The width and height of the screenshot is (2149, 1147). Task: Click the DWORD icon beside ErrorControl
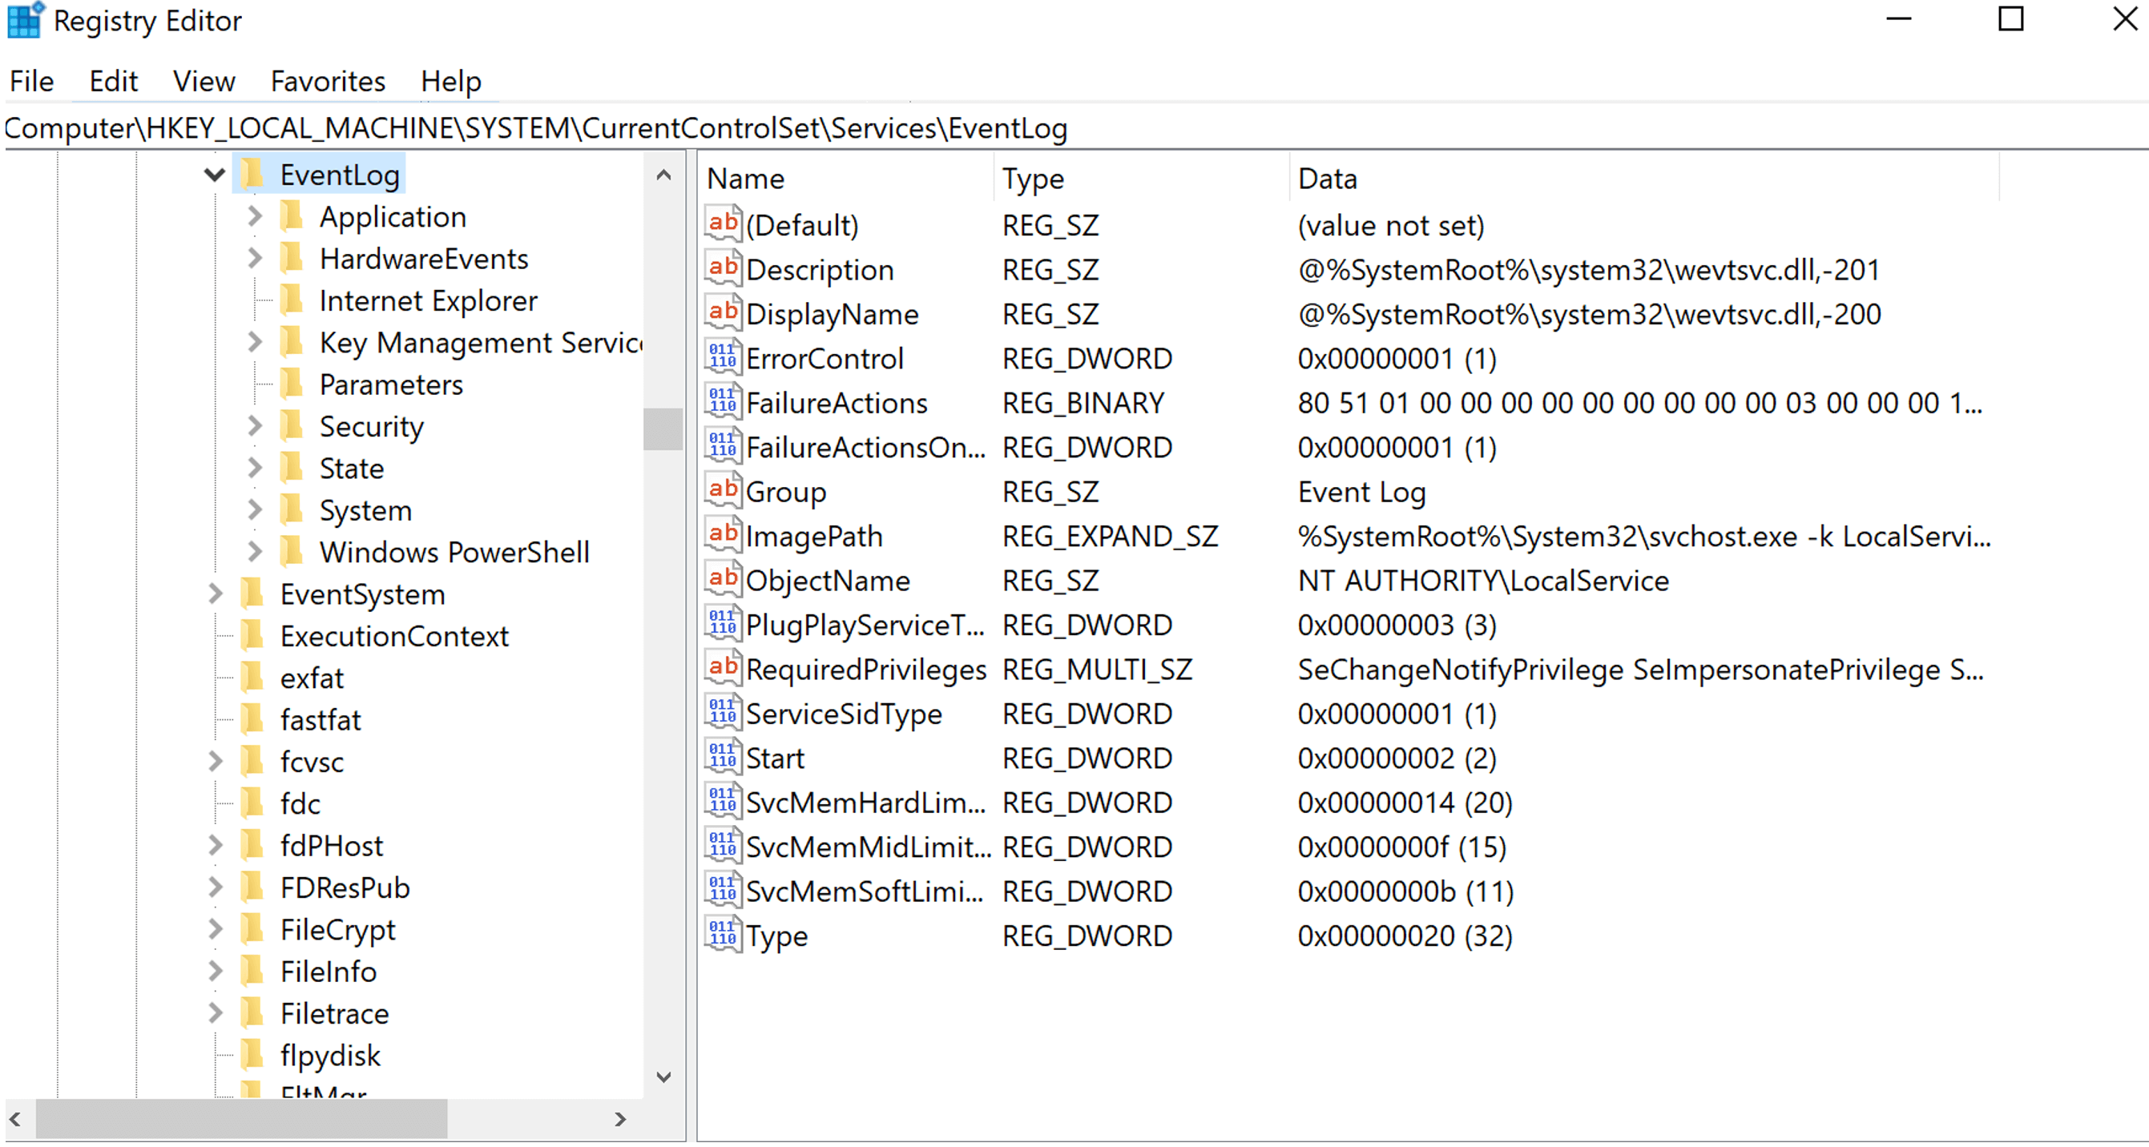(723, 357)
